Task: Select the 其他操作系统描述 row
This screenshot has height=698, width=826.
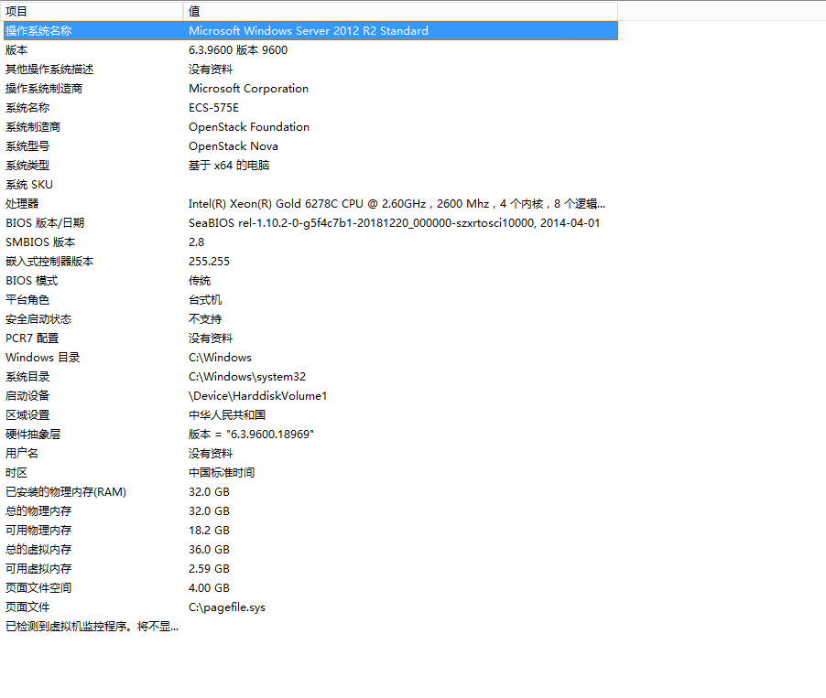Action: (x=310, y=69)
